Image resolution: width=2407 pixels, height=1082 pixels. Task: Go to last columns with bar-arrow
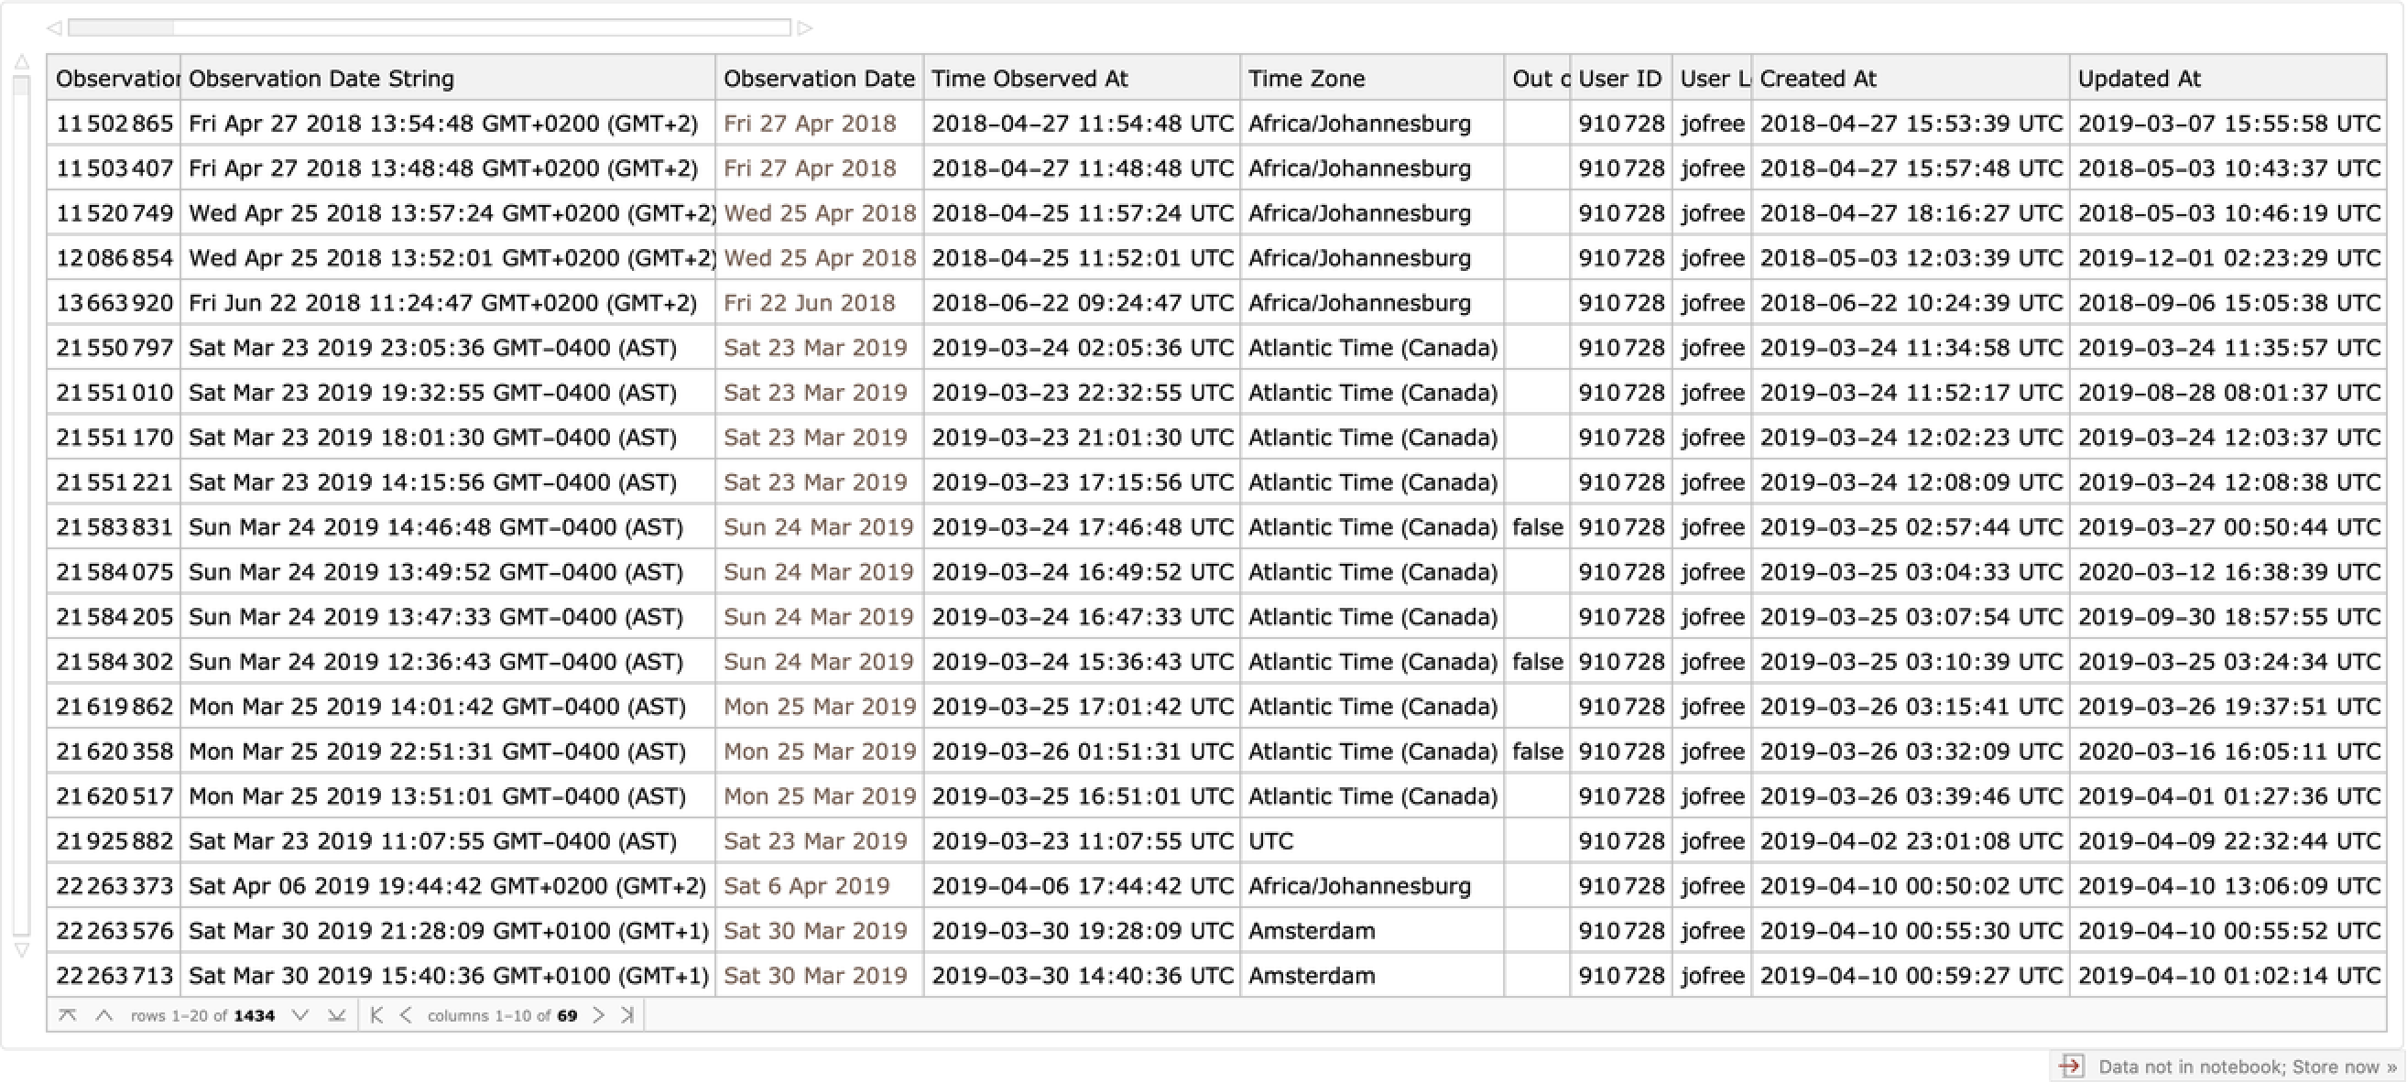[628, 1015]
